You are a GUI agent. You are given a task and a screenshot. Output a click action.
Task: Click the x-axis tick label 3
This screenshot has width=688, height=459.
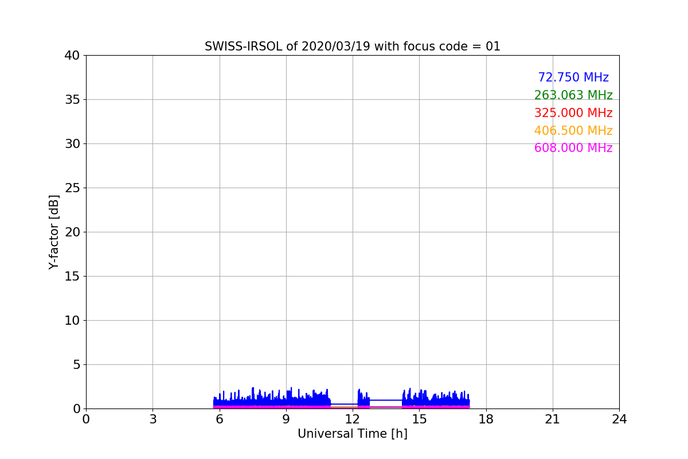(153, 419)
